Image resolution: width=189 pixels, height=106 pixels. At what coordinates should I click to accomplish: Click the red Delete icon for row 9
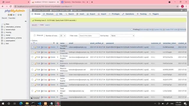coord(49,91)
